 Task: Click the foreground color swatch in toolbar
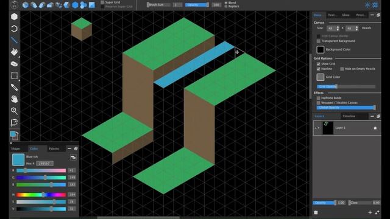(x=13, y=134)
